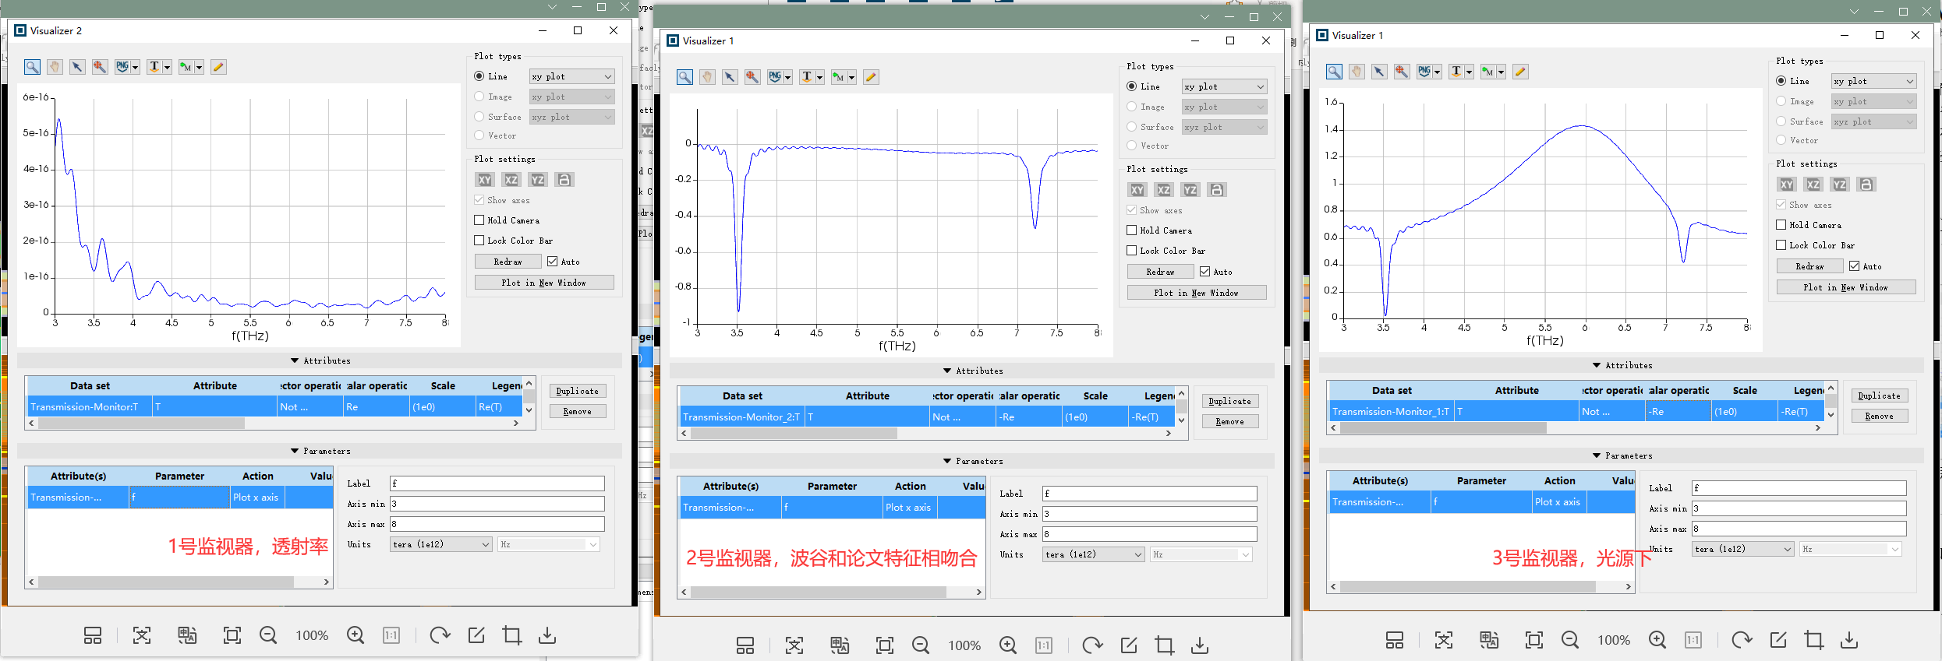Toggle Auto checkbox in the Transmission-Monitor_1 visualizer
This screenshot has height=661, width=1942.
coord(1854,266)
